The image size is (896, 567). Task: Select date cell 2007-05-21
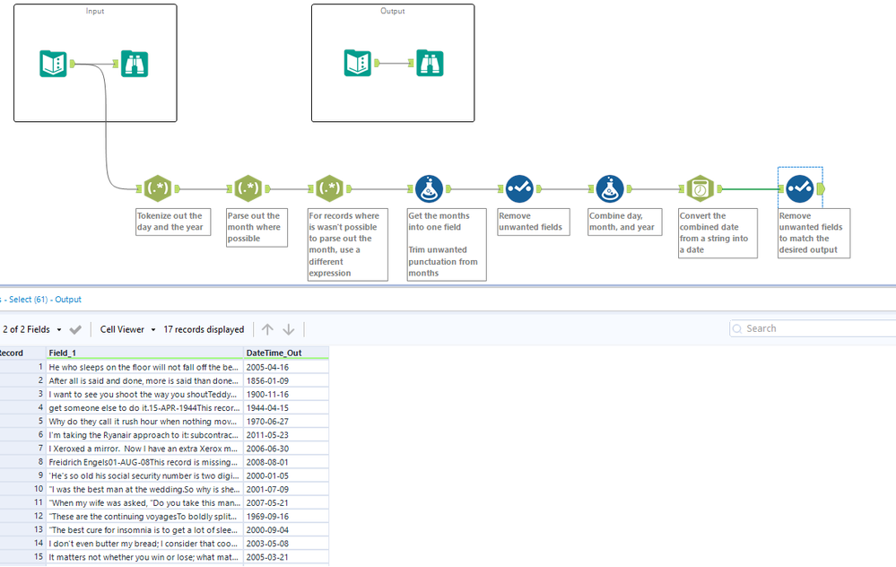[x=286, y=503]
